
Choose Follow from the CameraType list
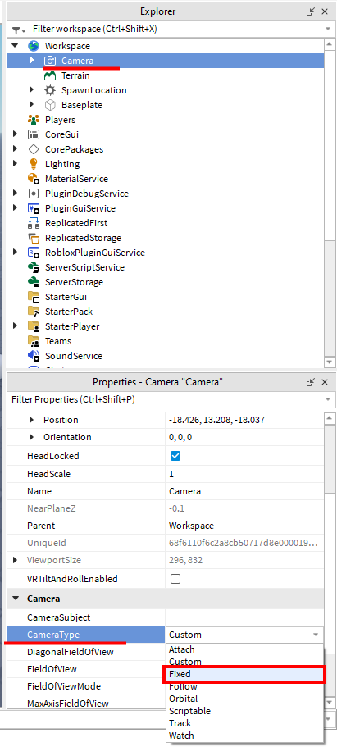coord(244,686)
